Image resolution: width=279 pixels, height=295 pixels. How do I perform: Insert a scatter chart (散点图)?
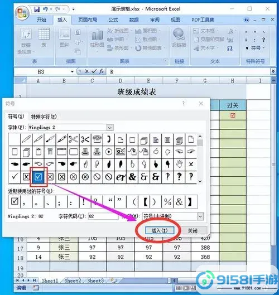(x=147, y=40)
